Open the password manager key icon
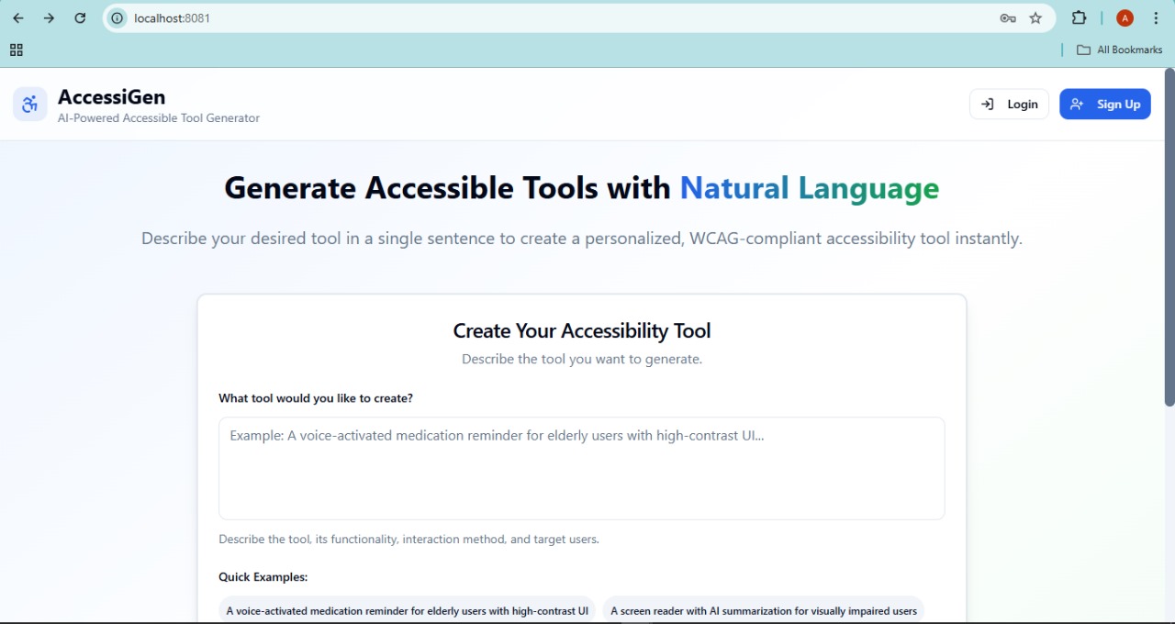 click(x=1008, y=18)
